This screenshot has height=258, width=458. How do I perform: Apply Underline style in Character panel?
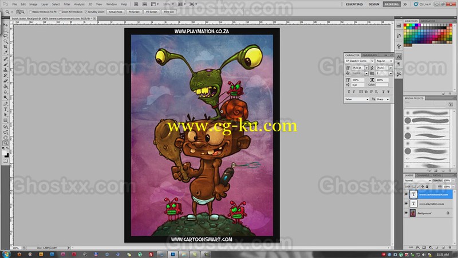(x=384, y=92)
